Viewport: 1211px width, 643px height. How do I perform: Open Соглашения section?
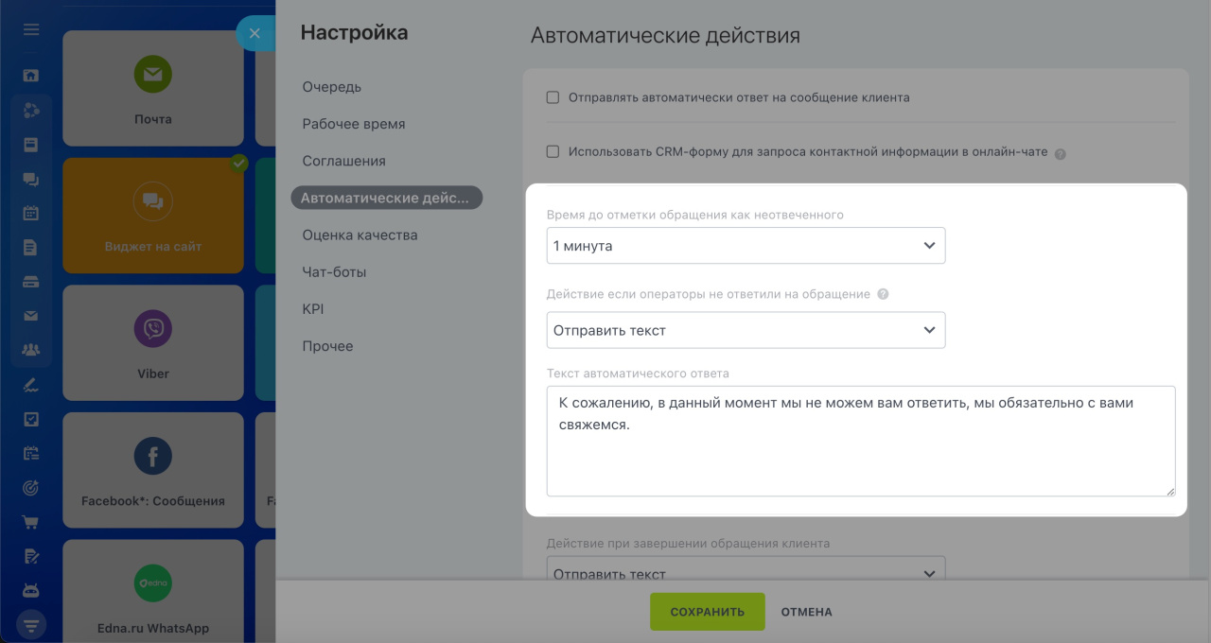pyautogui.click(x=344, y=161)
